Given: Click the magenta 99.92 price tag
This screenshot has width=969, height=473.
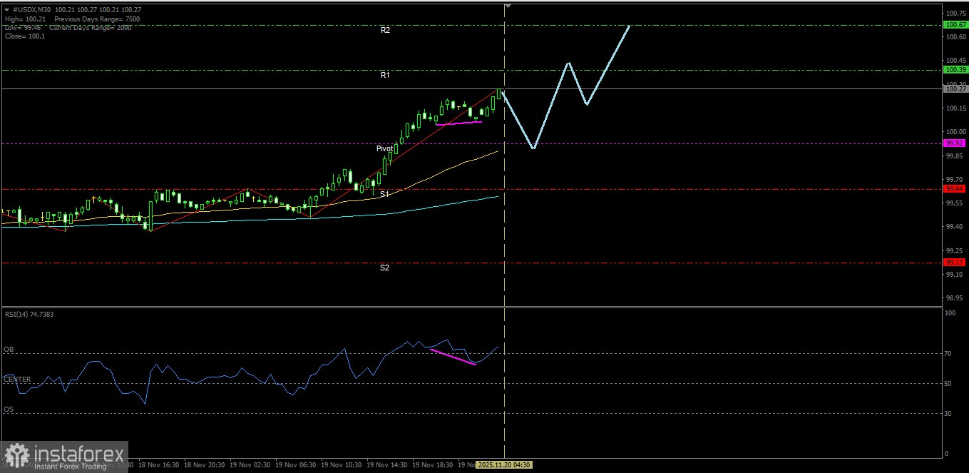Looking at the screenshot, I should [x=953, y=143].
